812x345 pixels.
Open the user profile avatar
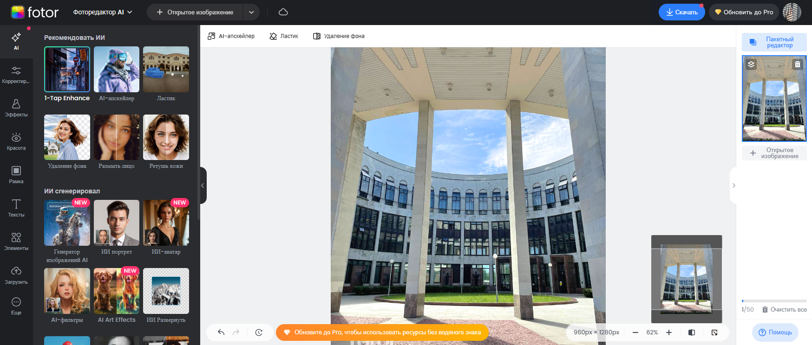tap(792, 12)
